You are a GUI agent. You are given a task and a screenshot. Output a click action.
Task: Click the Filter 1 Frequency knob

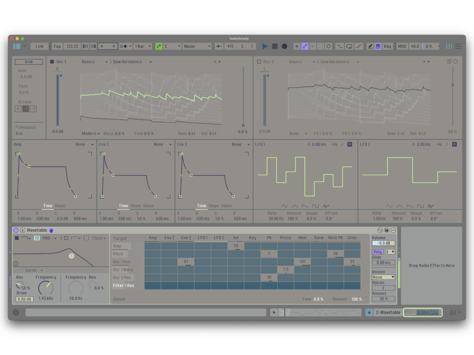45,288
